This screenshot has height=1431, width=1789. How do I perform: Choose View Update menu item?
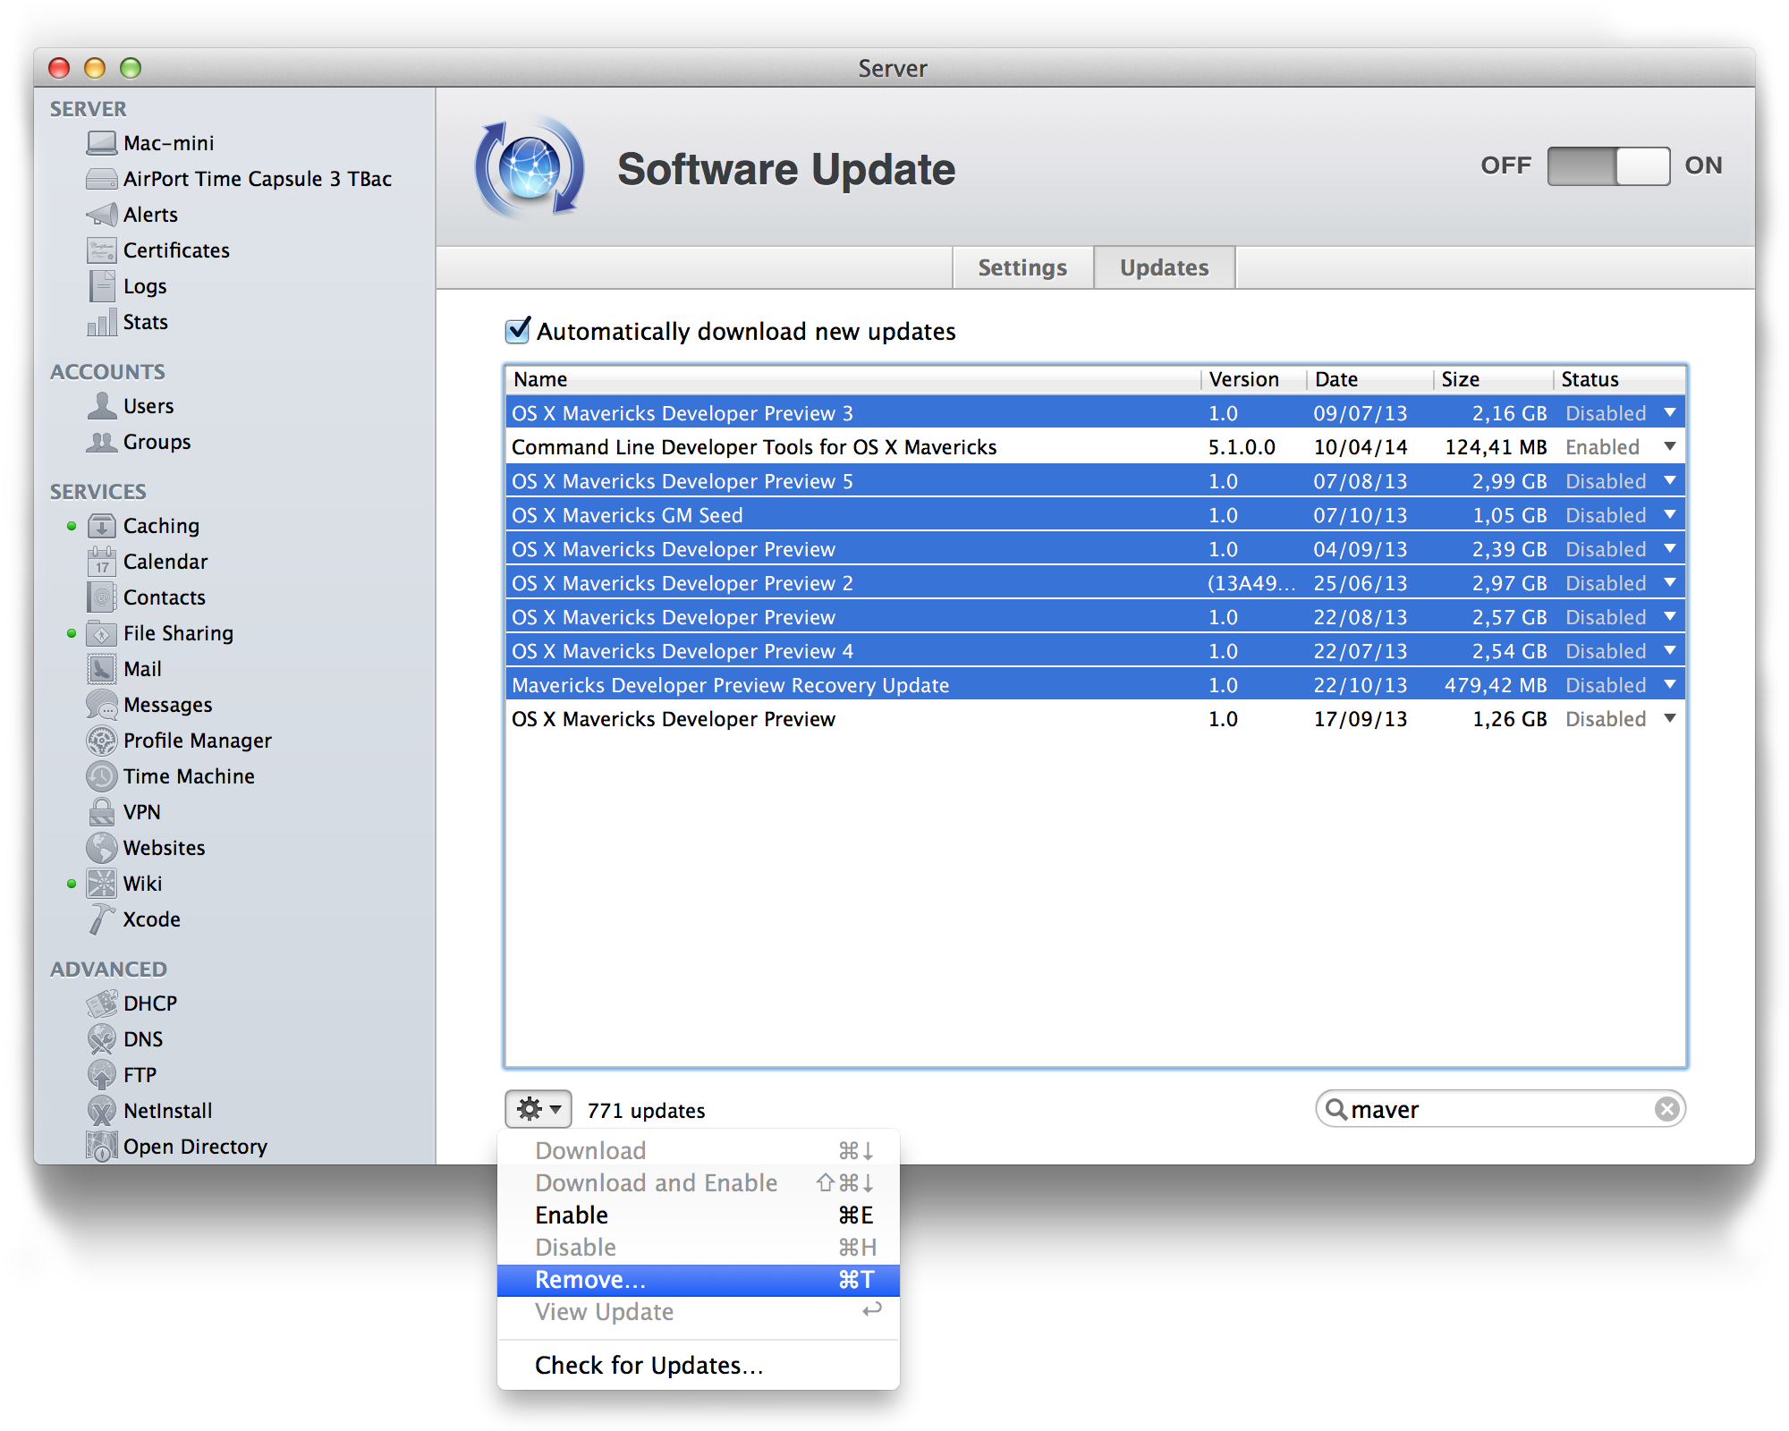click(x=699, y=1312)
